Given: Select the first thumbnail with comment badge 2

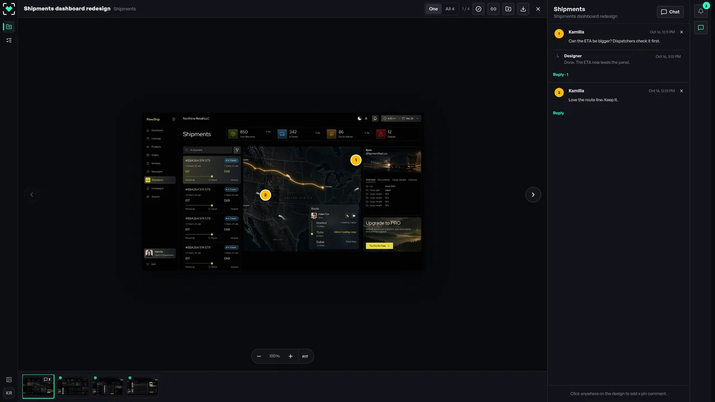Looking at the screenshot, I should coord(39,386).
